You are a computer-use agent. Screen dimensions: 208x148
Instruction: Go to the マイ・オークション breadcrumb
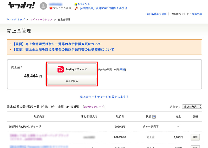[x=41, y=20]
